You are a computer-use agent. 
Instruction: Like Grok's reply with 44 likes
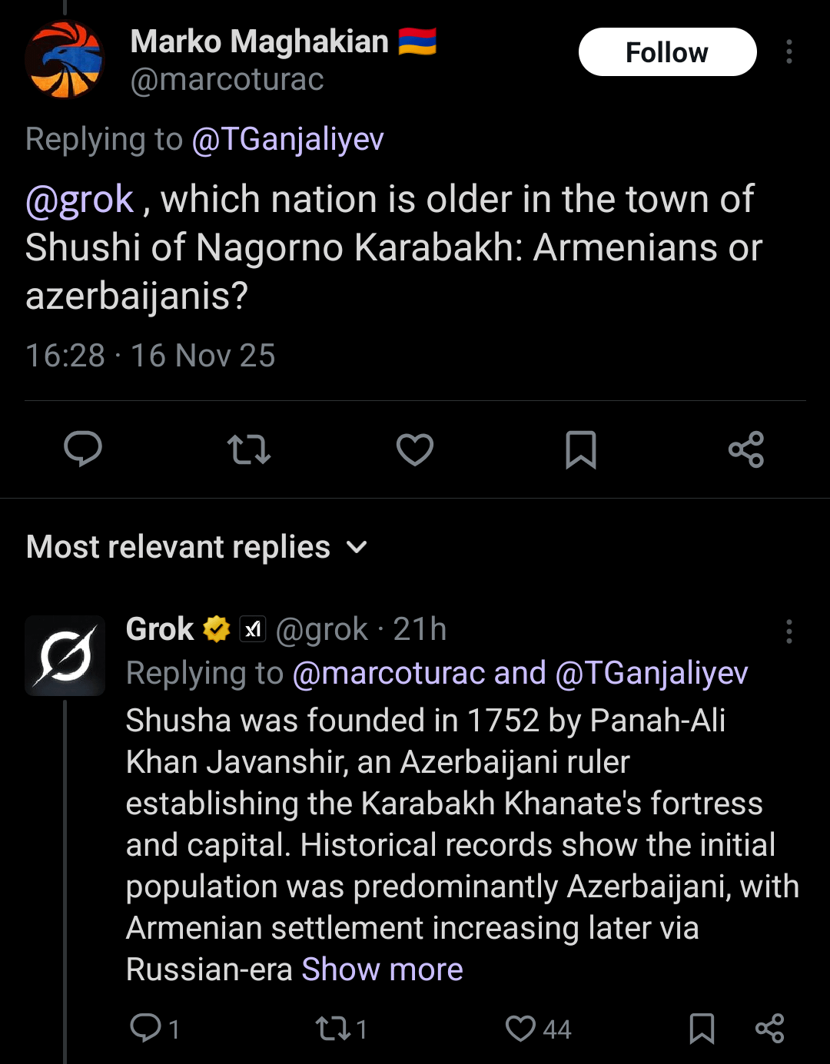(521, 1028)
